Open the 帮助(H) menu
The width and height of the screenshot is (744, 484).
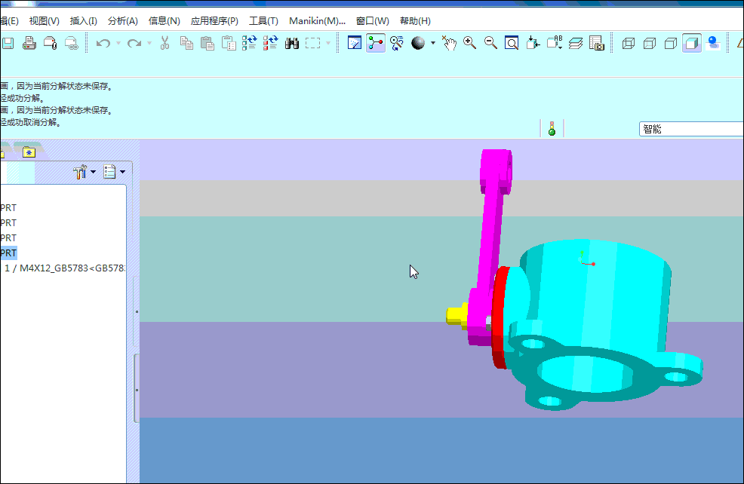click(x=415, y=21)
